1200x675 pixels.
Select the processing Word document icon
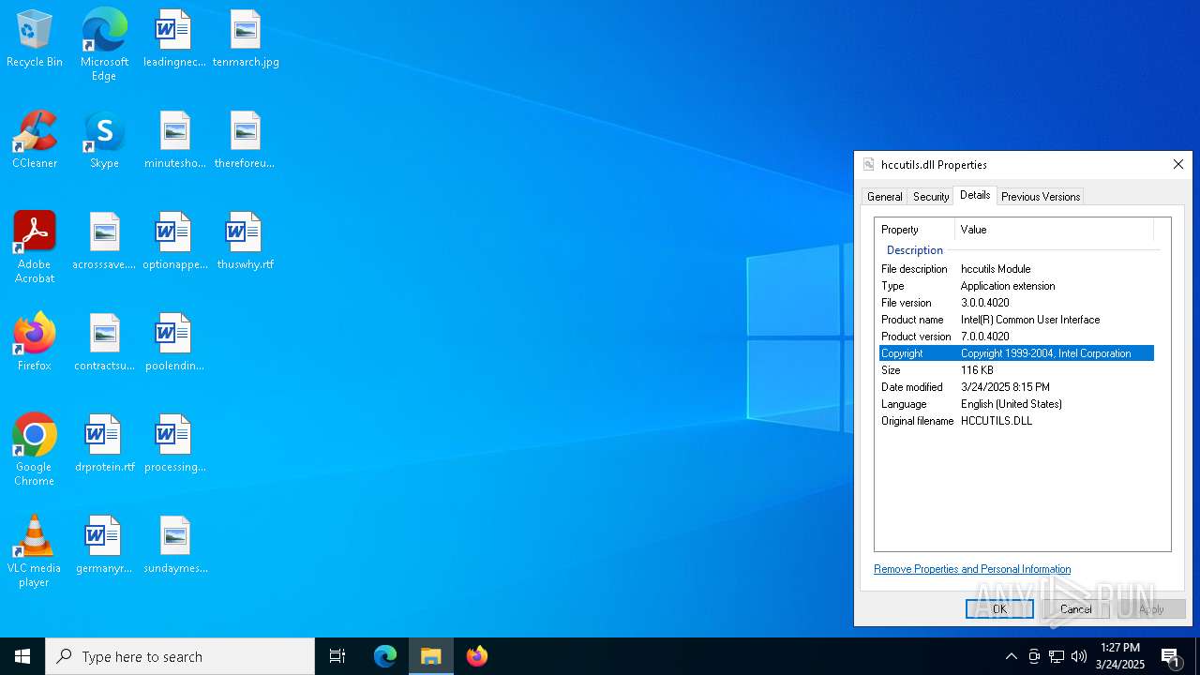tap(174, 444)
